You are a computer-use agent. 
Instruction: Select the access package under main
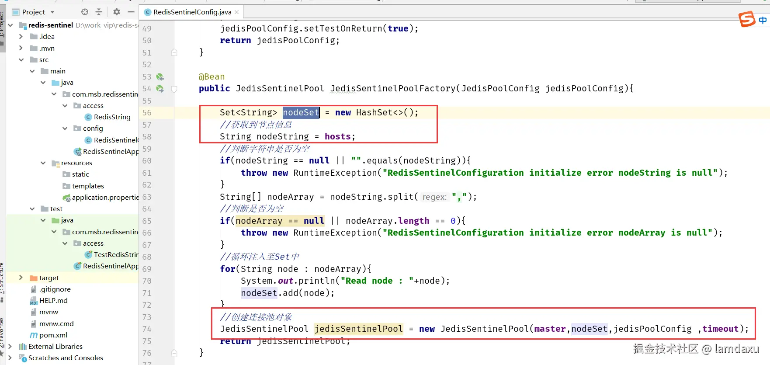point(89,106)
